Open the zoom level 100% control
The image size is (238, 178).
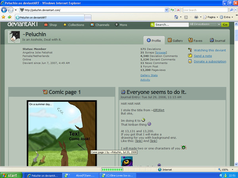pos(225,170)
